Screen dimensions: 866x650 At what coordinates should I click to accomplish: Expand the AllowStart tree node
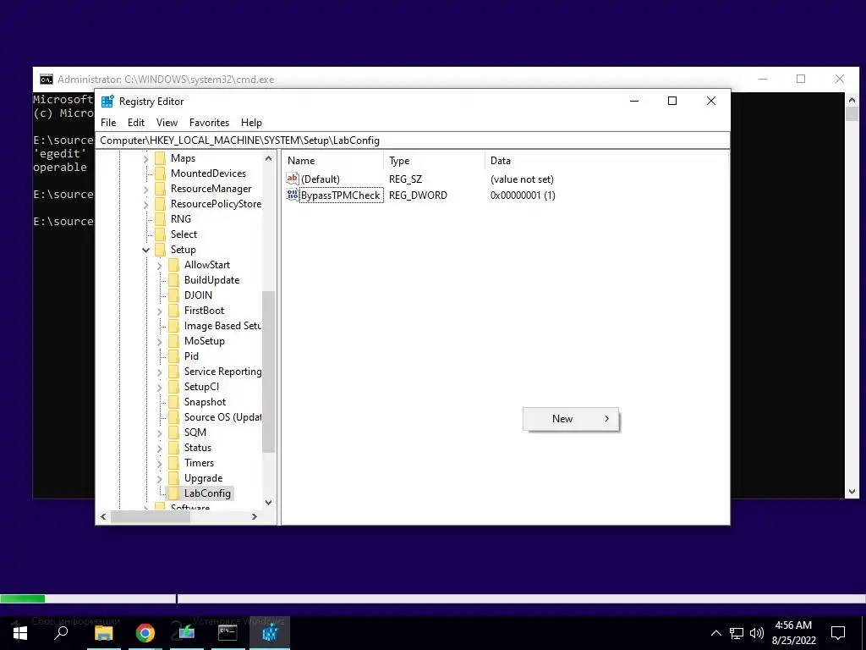[x=160, y=265]
